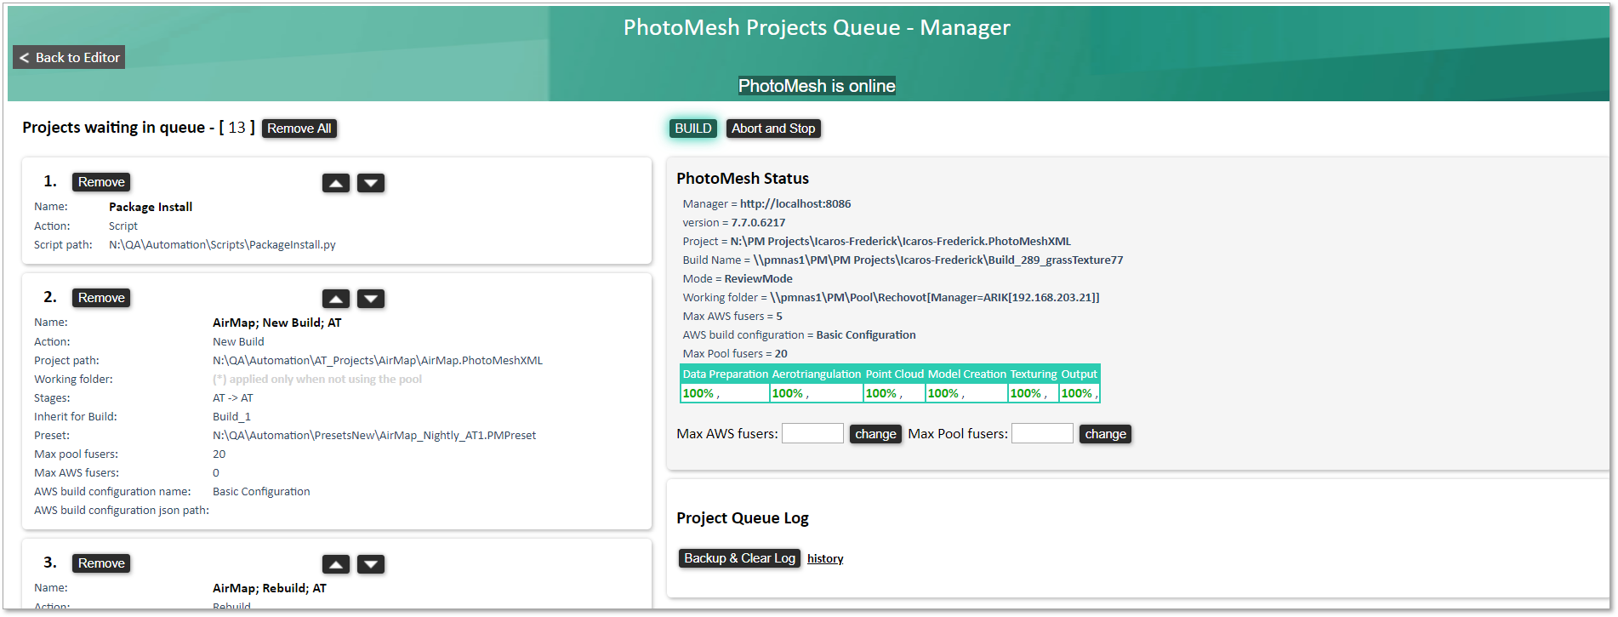Remove project 2 AirMap New Build
The height and width of the screenshot is (617, 1618).
point(101,298)
